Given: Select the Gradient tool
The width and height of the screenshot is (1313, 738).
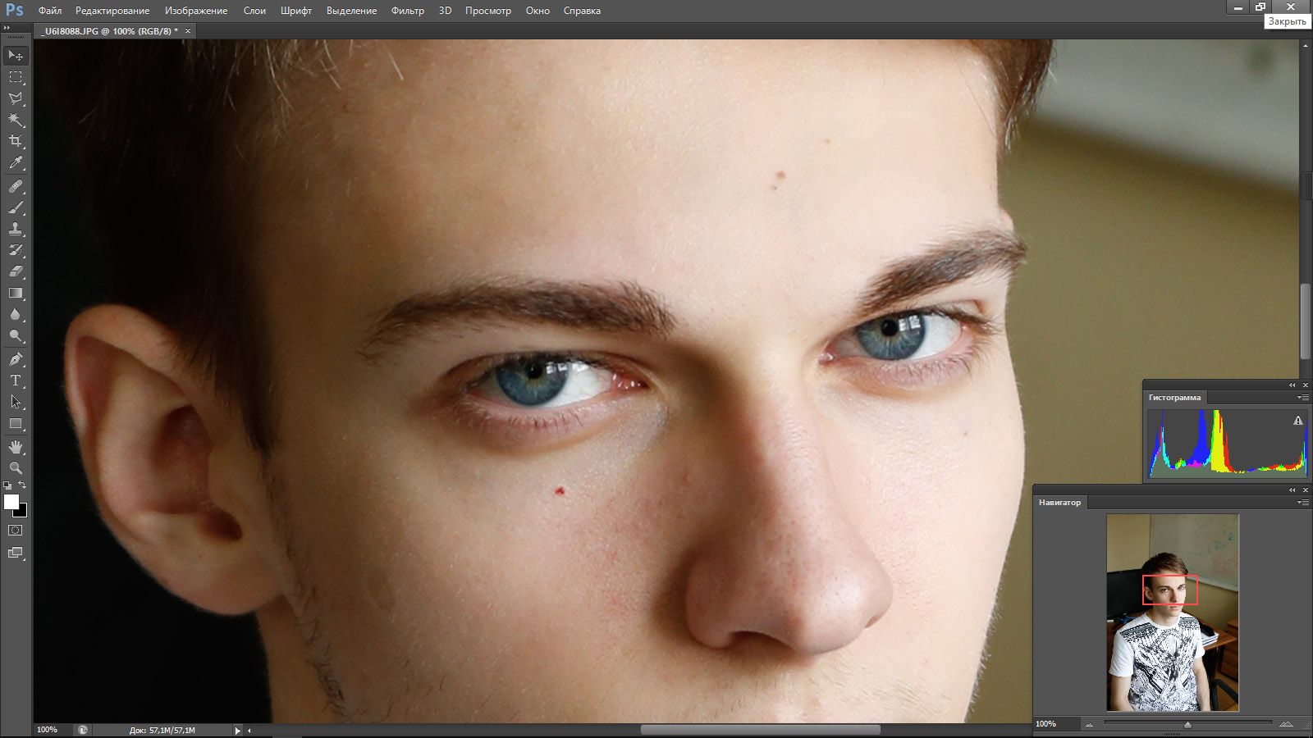Looking at the screenshot, I should click(x=16, y=293).
